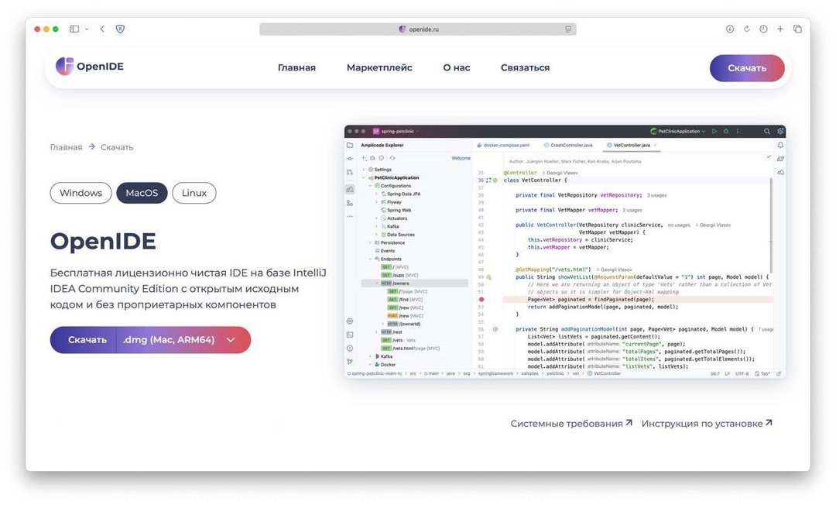Click the Скачать download button
This screenshot has height=505, width=836.
[746, 68]
